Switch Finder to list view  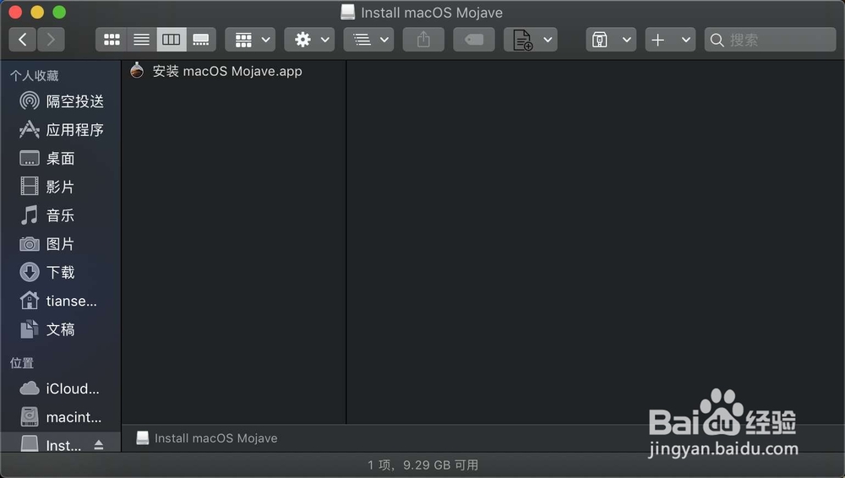point(142,40)
